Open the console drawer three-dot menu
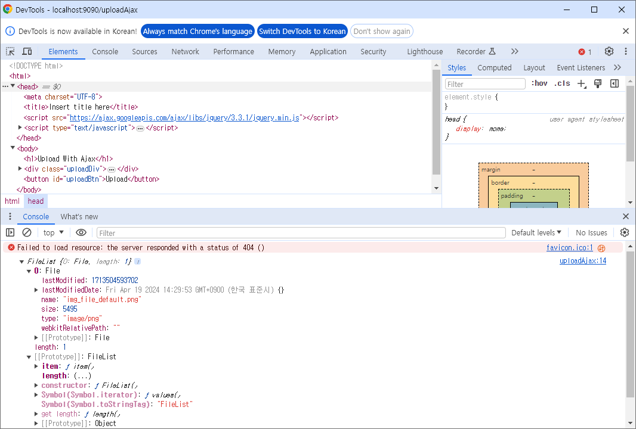 [x=10, y=216]
